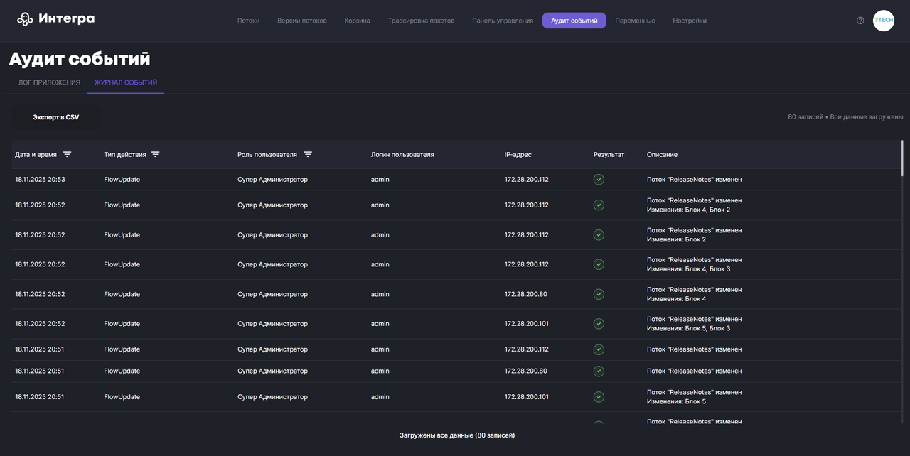
Task: Click IP 172.28.200.112 in 20:53 row
Action: (527, 180)
